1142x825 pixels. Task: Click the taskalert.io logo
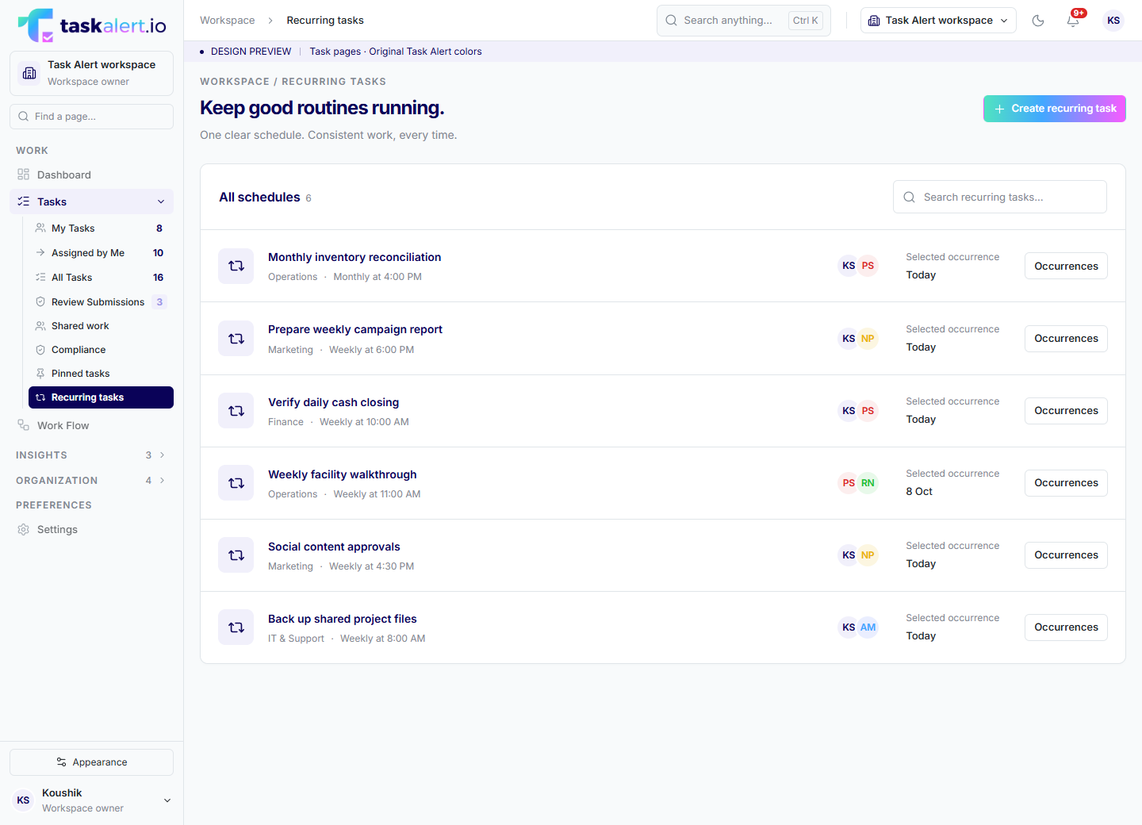coord(92,25)
